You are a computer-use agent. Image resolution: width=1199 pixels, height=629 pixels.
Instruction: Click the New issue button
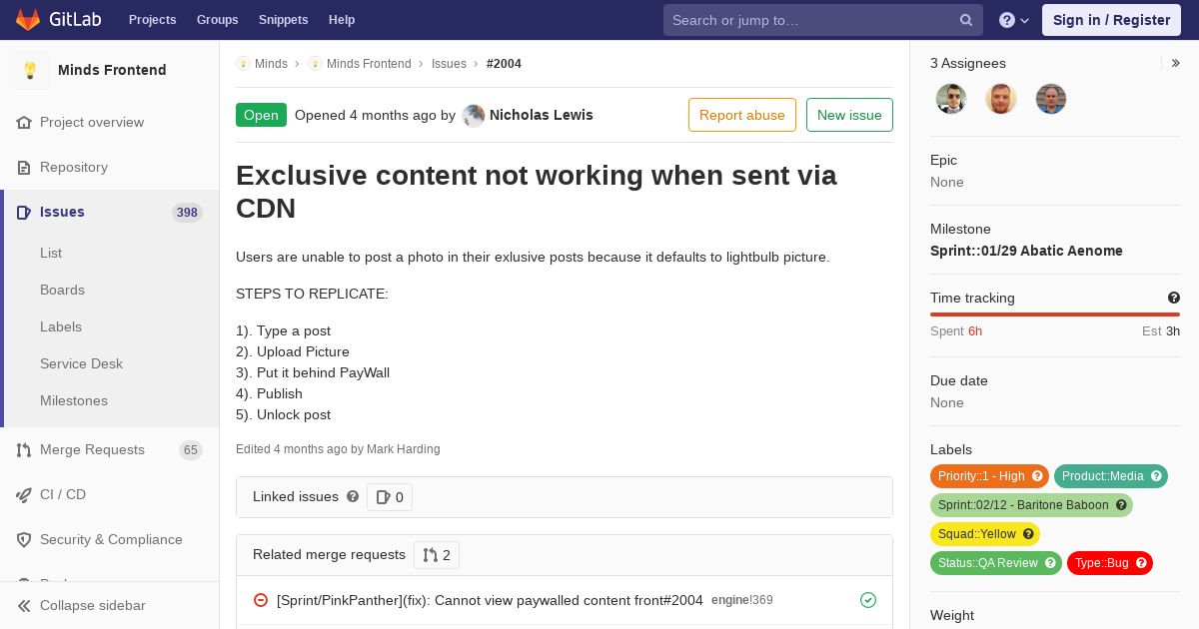coord(849,115)
